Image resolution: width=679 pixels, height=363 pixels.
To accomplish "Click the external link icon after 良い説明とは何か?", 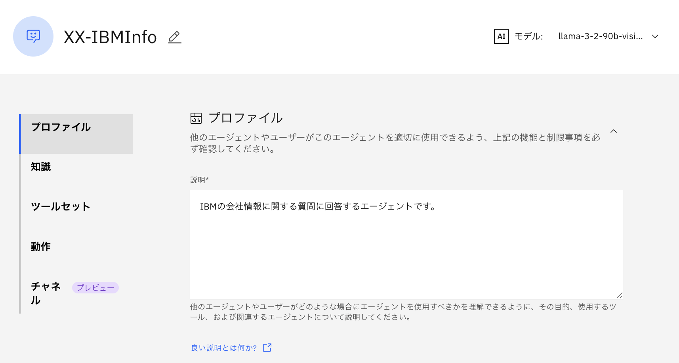I will coord(267,348).
